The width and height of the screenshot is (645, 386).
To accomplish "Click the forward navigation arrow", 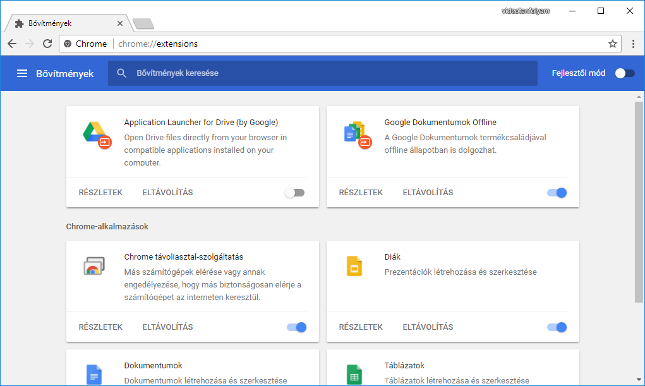I will pos(30,44).
